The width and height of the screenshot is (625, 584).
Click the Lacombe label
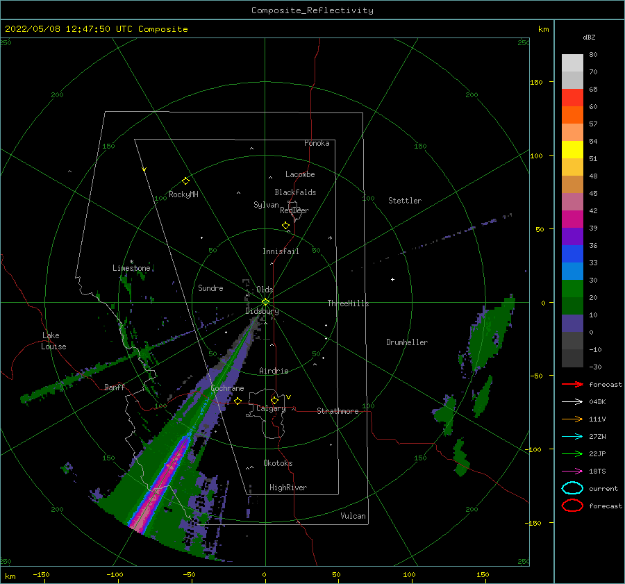300,174
